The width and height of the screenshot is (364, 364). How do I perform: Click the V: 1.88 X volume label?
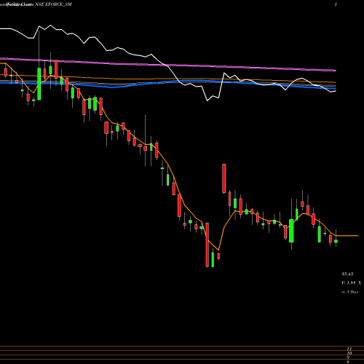coord(351,283)
